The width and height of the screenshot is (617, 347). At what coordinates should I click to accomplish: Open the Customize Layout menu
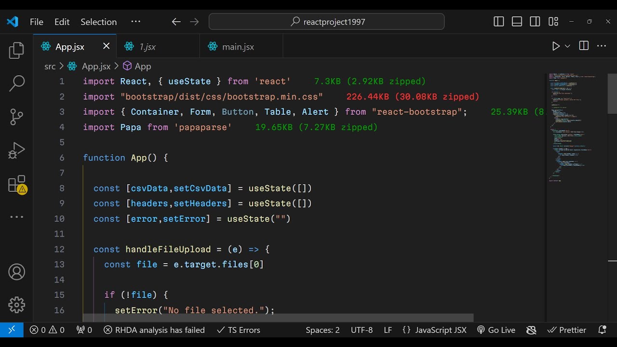pyautogui.click(x=553, y=22)
